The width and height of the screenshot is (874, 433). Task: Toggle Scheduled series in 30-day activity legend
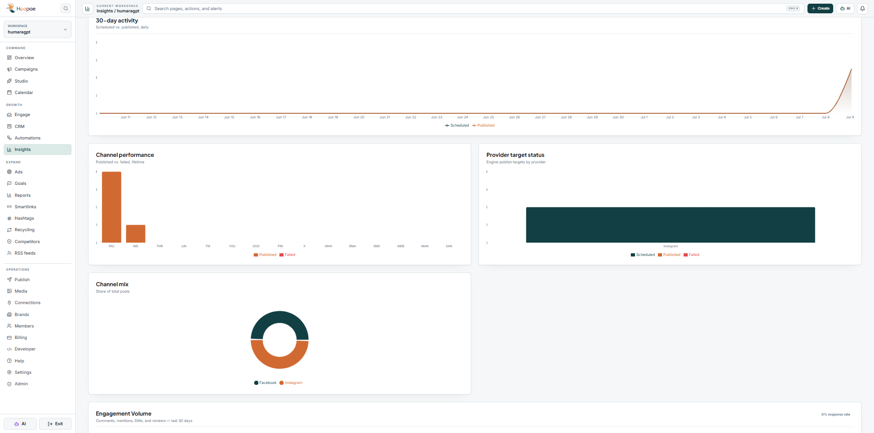click(x=457, y=125)
